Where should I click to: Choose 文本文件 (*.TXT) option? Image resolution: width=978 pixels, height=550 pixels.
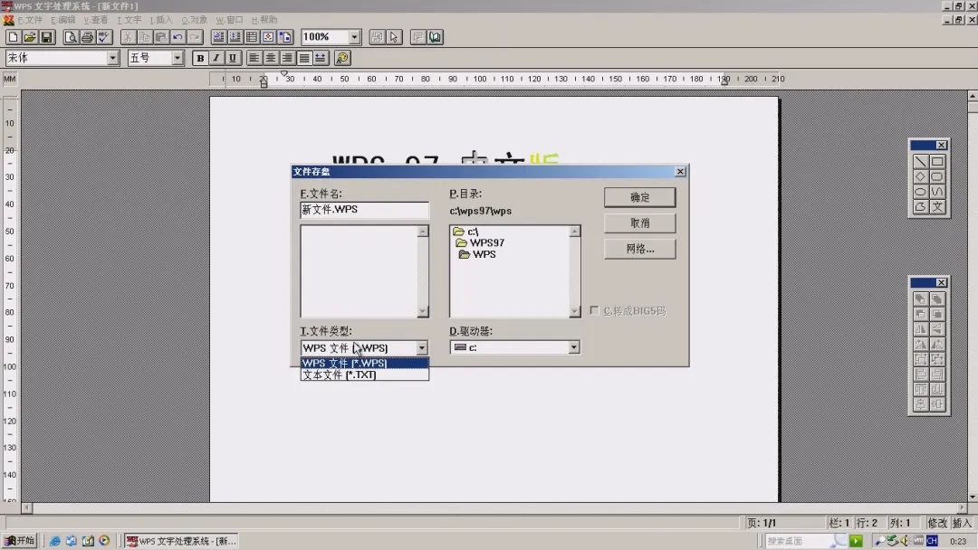click(364, 375)
